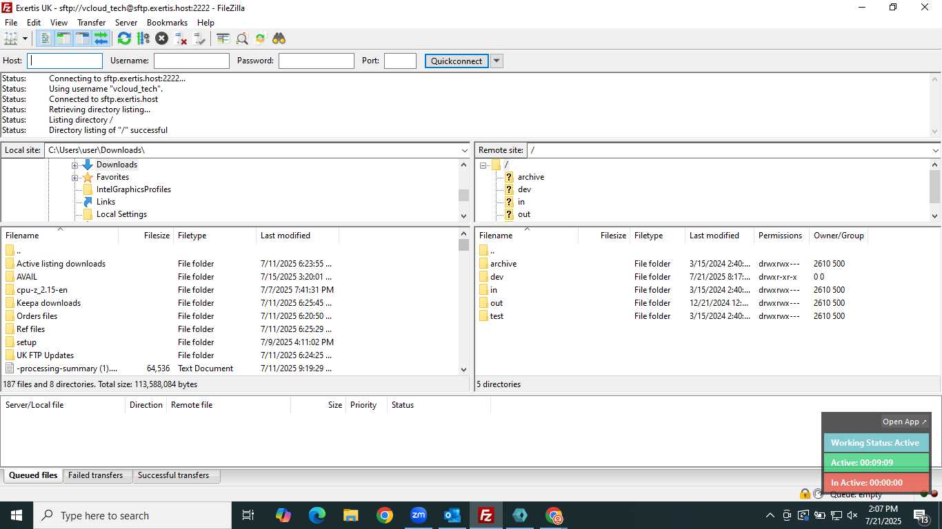Open Windows notification center icon

(x=921, y=515)
